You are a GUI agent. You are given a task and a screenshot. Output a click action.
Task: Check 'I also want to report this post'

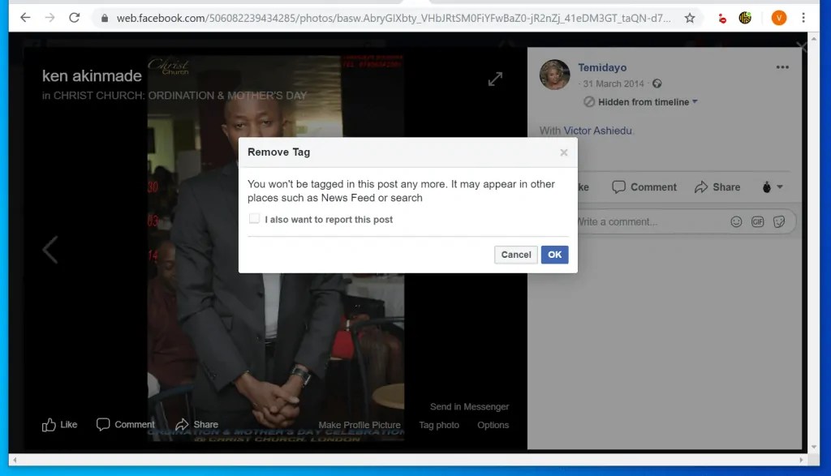(x=255, y=220)
